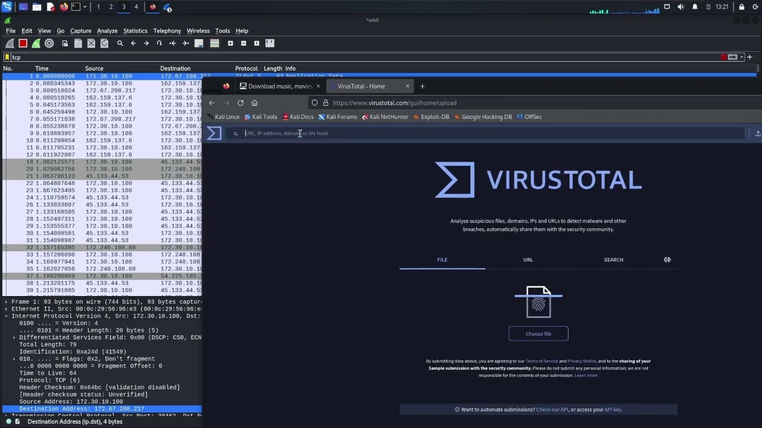This screenshot has width=762, height=428.
Task: Close the capture file in Wireshark
Action: [x=91, y=43]
